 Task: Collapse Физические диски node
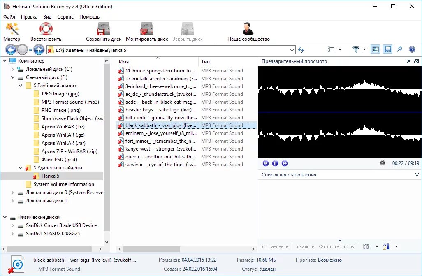click(5, 217)
